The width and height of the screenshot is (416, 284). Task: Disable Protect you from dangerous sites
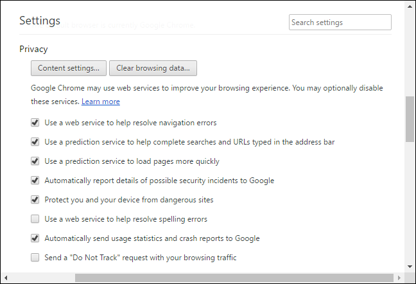pos(35,200)
